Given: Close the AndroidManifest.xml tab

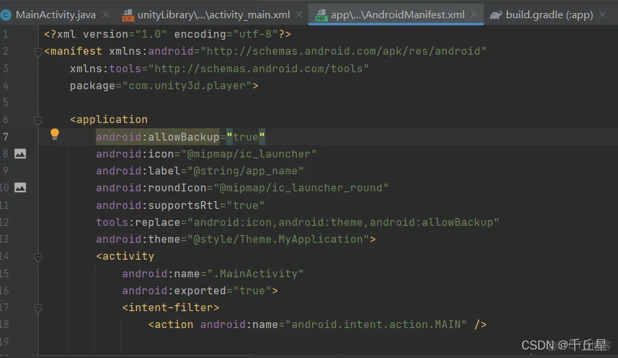Looking at the screenshot, I should [474, 14].
